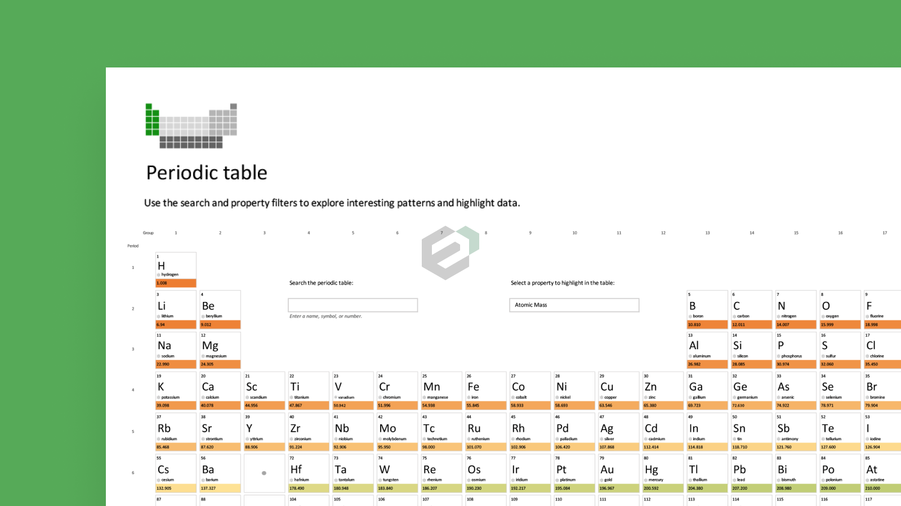The height and width of the screenshot is (506, 901).
Task: Select the Mg magnesium element symbol
Action: [210, 346]
